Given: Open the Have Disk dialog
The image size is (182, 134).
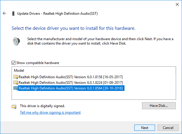Looking at the screenshot, I should [159, 105].
